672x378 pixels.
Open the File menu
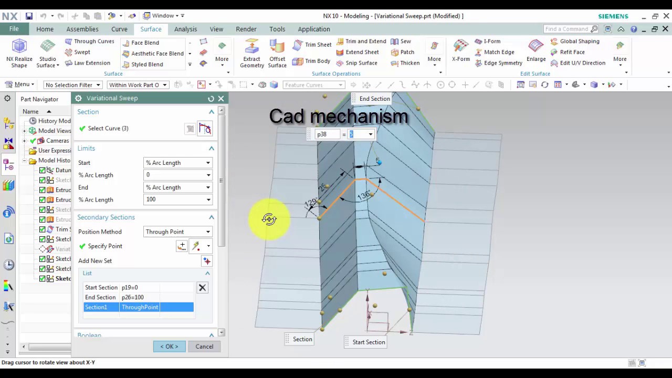coord(14,29)
